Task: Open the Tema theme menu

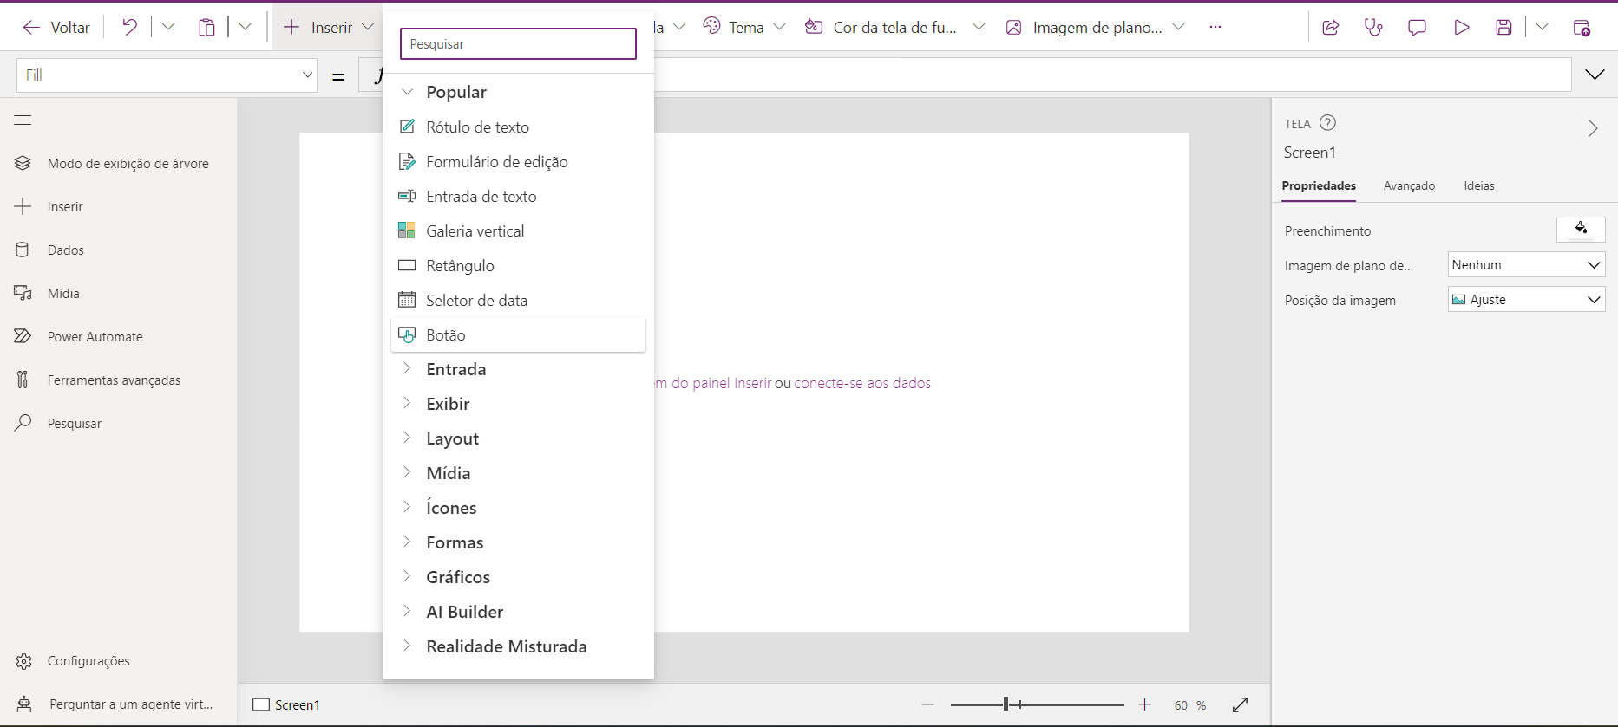Action: pyautogui.click(x=743, y=27)
